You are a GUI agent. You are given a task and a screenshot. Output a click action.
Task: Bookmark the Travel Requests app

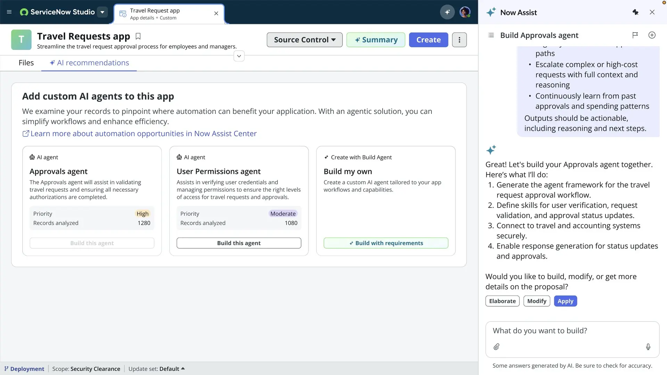tap(138, 36)
